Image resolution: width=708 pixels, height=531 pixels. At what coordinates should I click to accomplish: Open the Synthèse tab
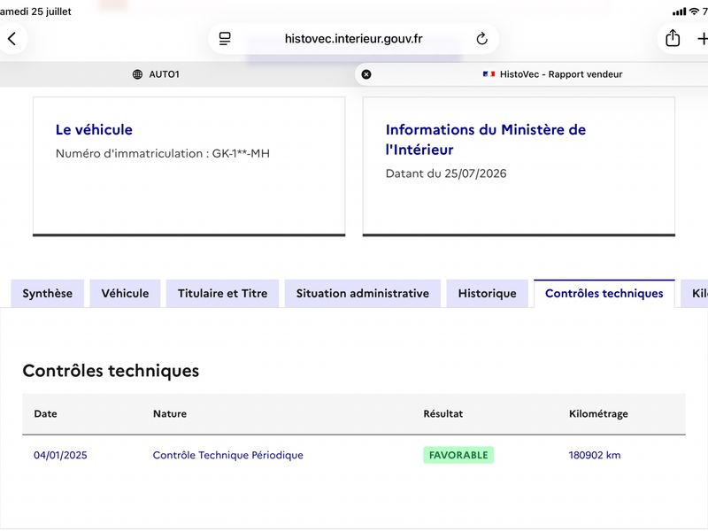pos(48,294)
